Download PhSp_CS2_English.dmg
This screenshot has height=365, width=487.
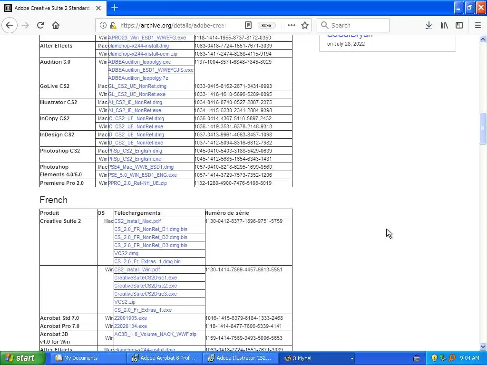click(135, 151)
